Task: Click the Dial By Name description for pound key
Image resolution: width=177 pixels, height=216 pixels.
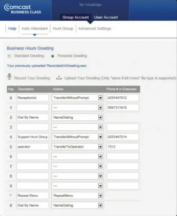Action: pos(33,206)
